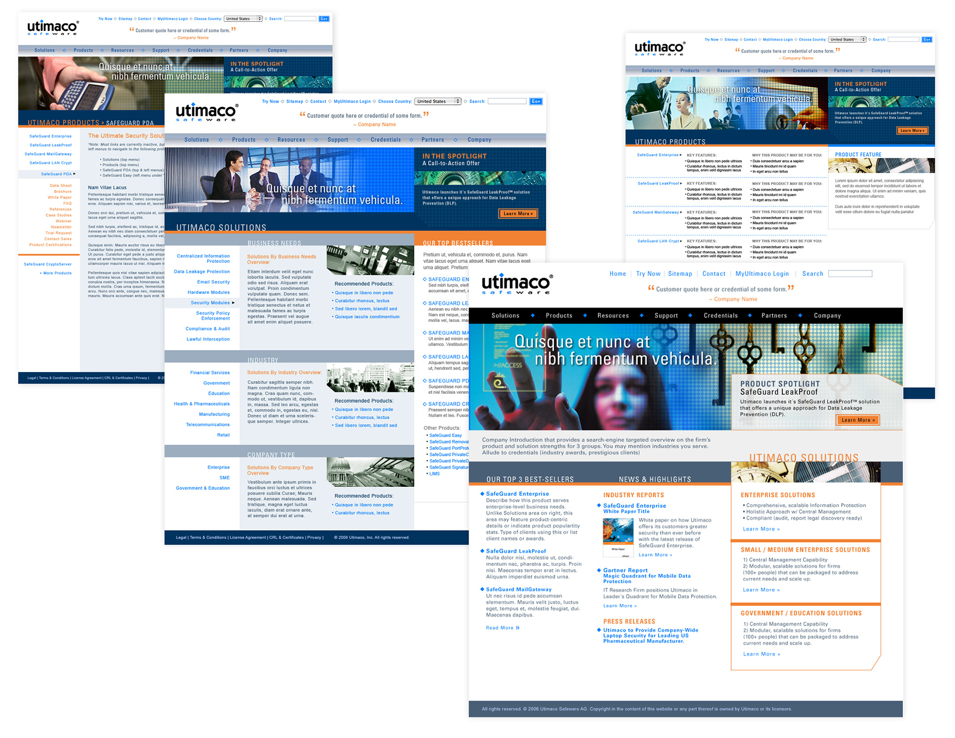This screenshot has height=738, width=955.
Task: Click the utimaco logo on the top-right Products page
Action: [x=660, y=49]
